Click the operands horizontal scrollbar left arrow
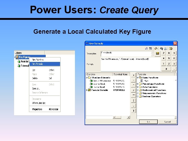188x141 pixels. point(114,117)
